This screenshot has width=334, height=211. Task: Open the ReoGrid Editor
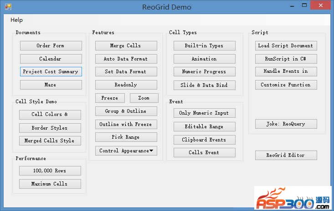[286, 156]
